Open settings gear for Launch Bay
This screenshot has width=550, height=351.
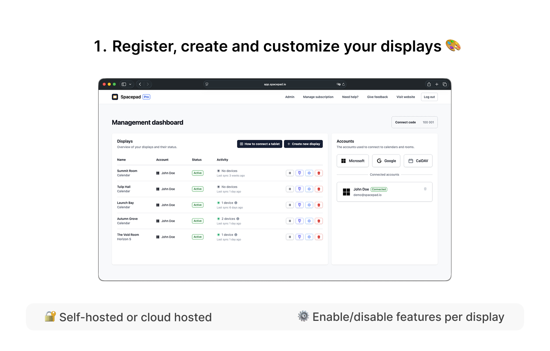309,205
